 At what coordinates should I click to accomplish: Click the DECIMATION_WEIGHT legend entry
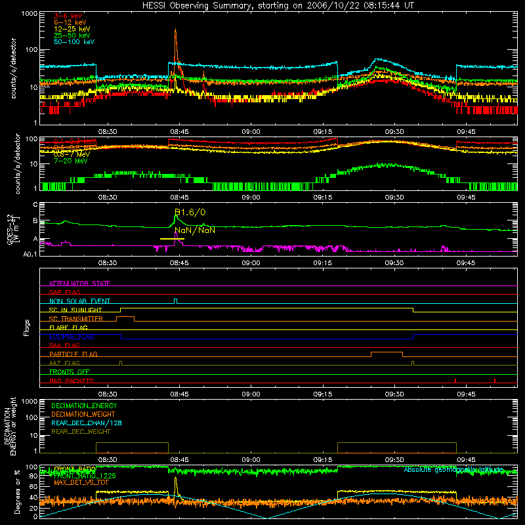point(83,414)
